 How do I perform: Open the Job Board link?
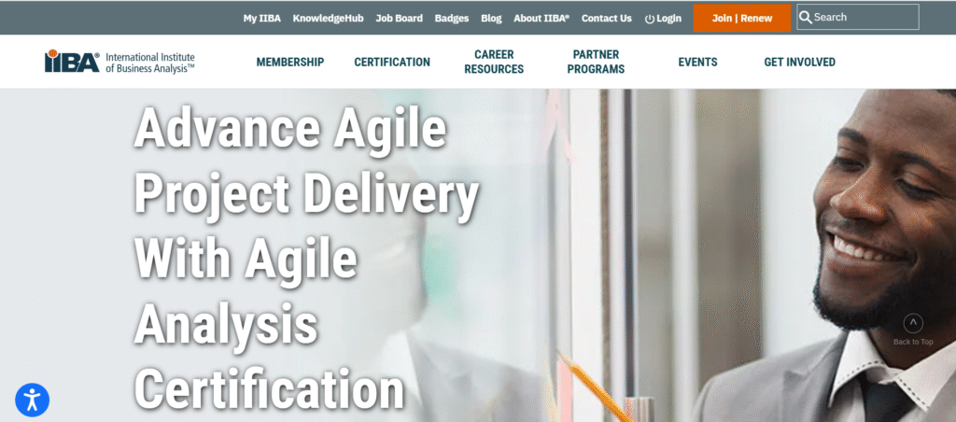[x=399, y=19]
